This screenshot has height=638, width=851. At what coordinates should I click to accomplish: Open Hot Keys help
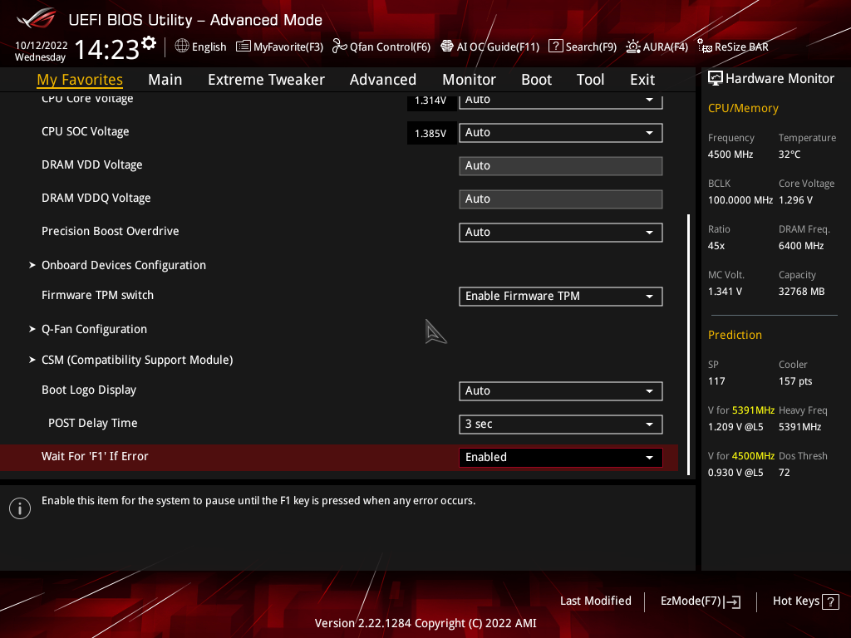[806, 601]
